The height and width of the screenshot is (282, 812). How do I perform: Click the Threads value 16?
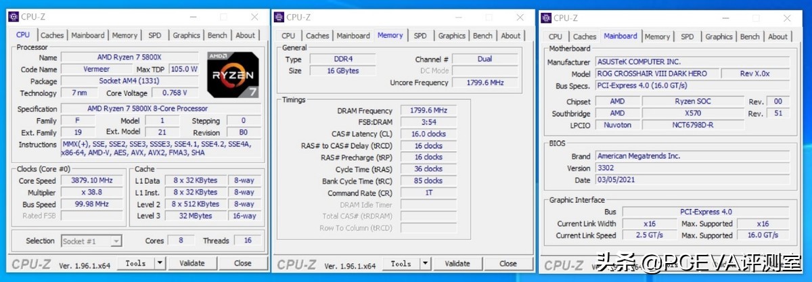click(248, 240)
